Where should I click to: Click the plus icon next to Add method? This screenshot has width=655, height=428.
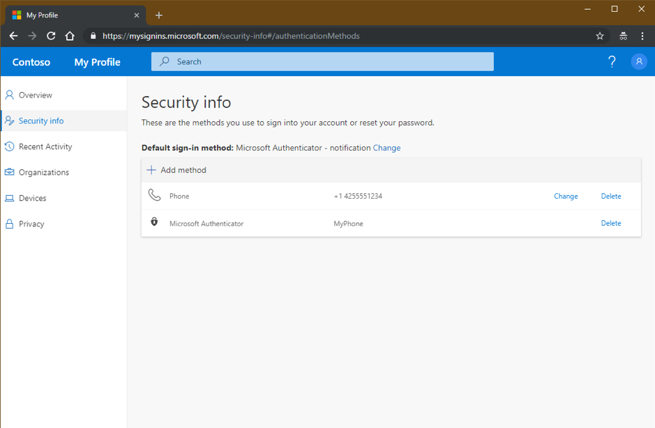pyautogui.click(x=151, y=169)
